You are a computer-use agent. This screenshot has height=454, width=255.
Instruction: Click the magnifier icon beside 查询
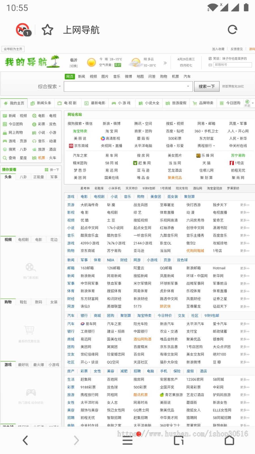point(5,158)
